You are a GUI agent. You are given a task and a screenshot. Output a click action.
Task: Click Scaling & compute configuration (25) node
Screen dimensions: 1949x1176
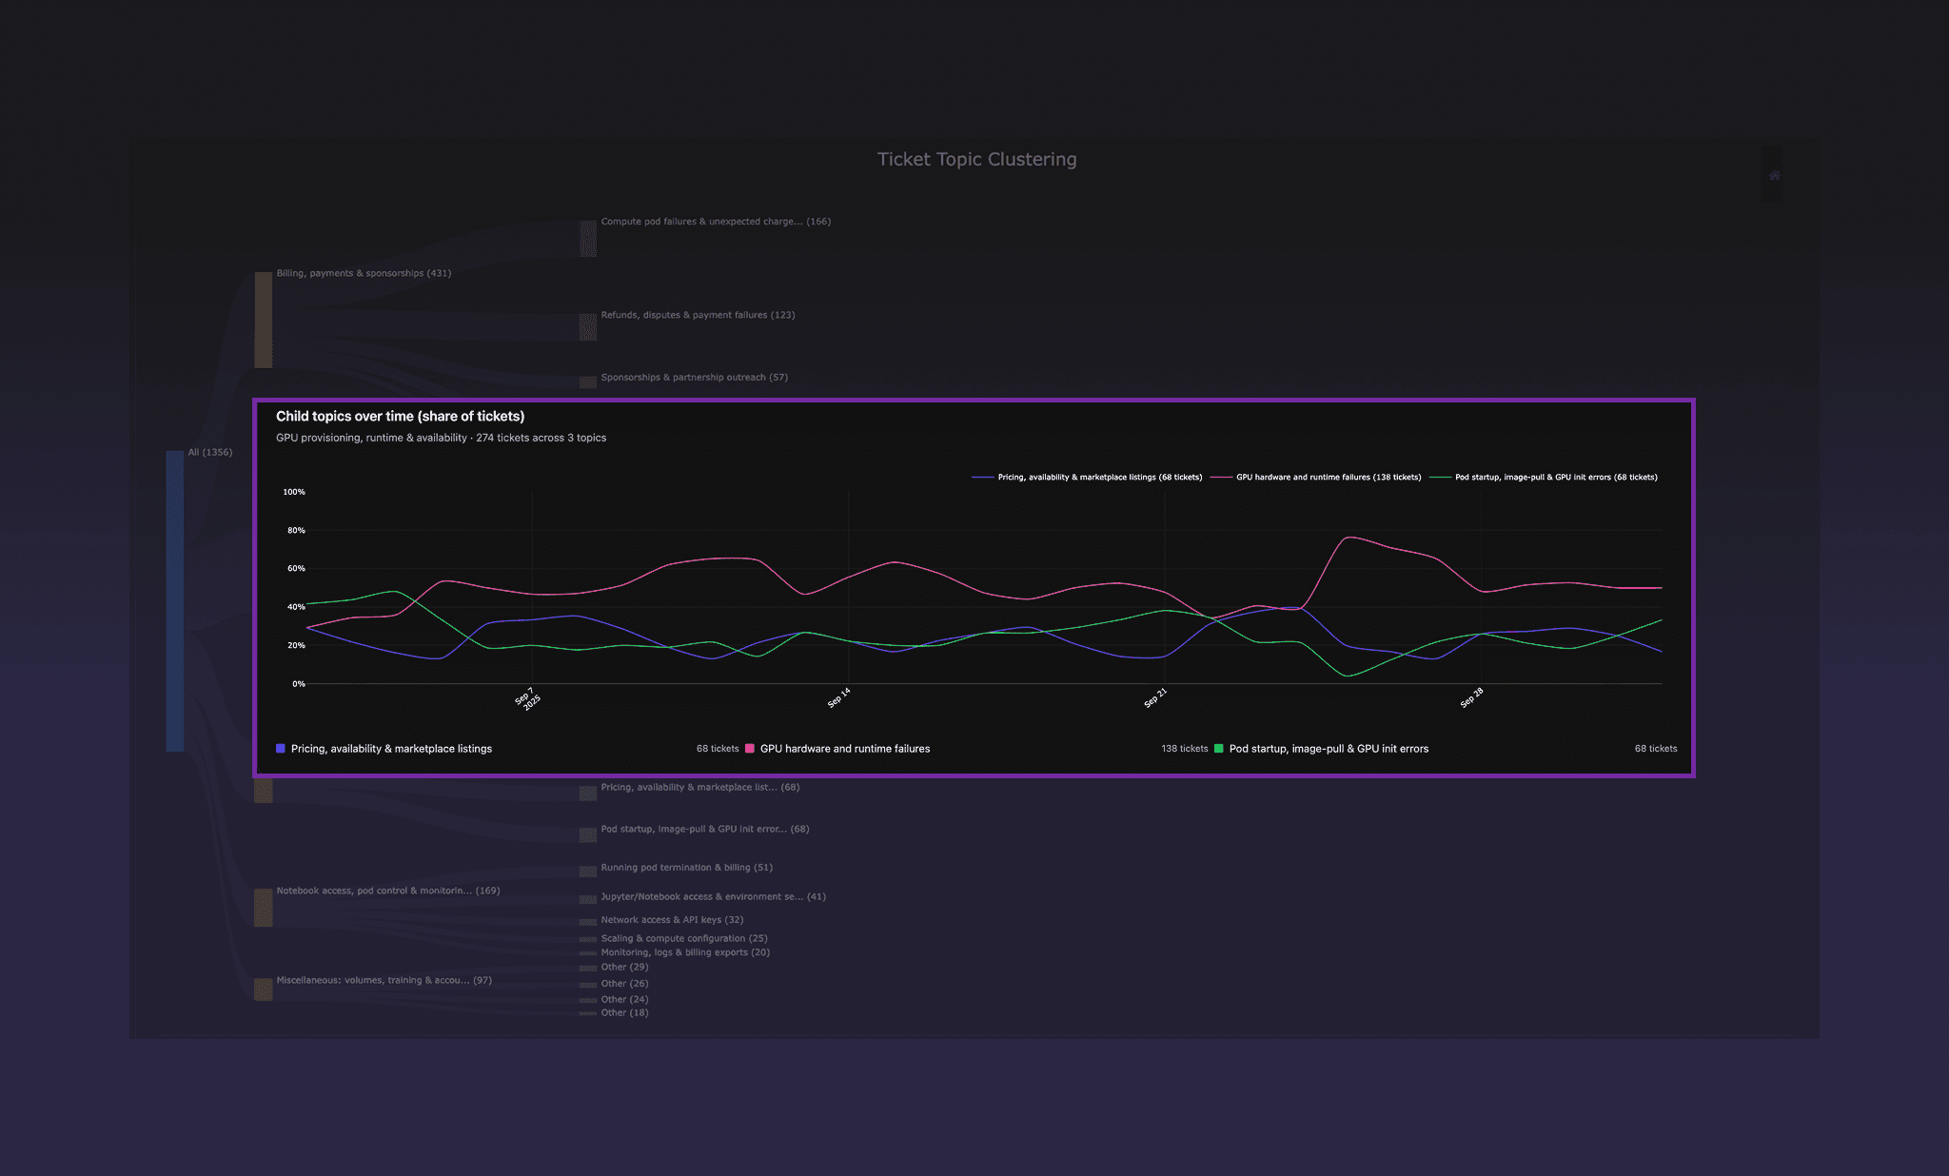[588, 939]
